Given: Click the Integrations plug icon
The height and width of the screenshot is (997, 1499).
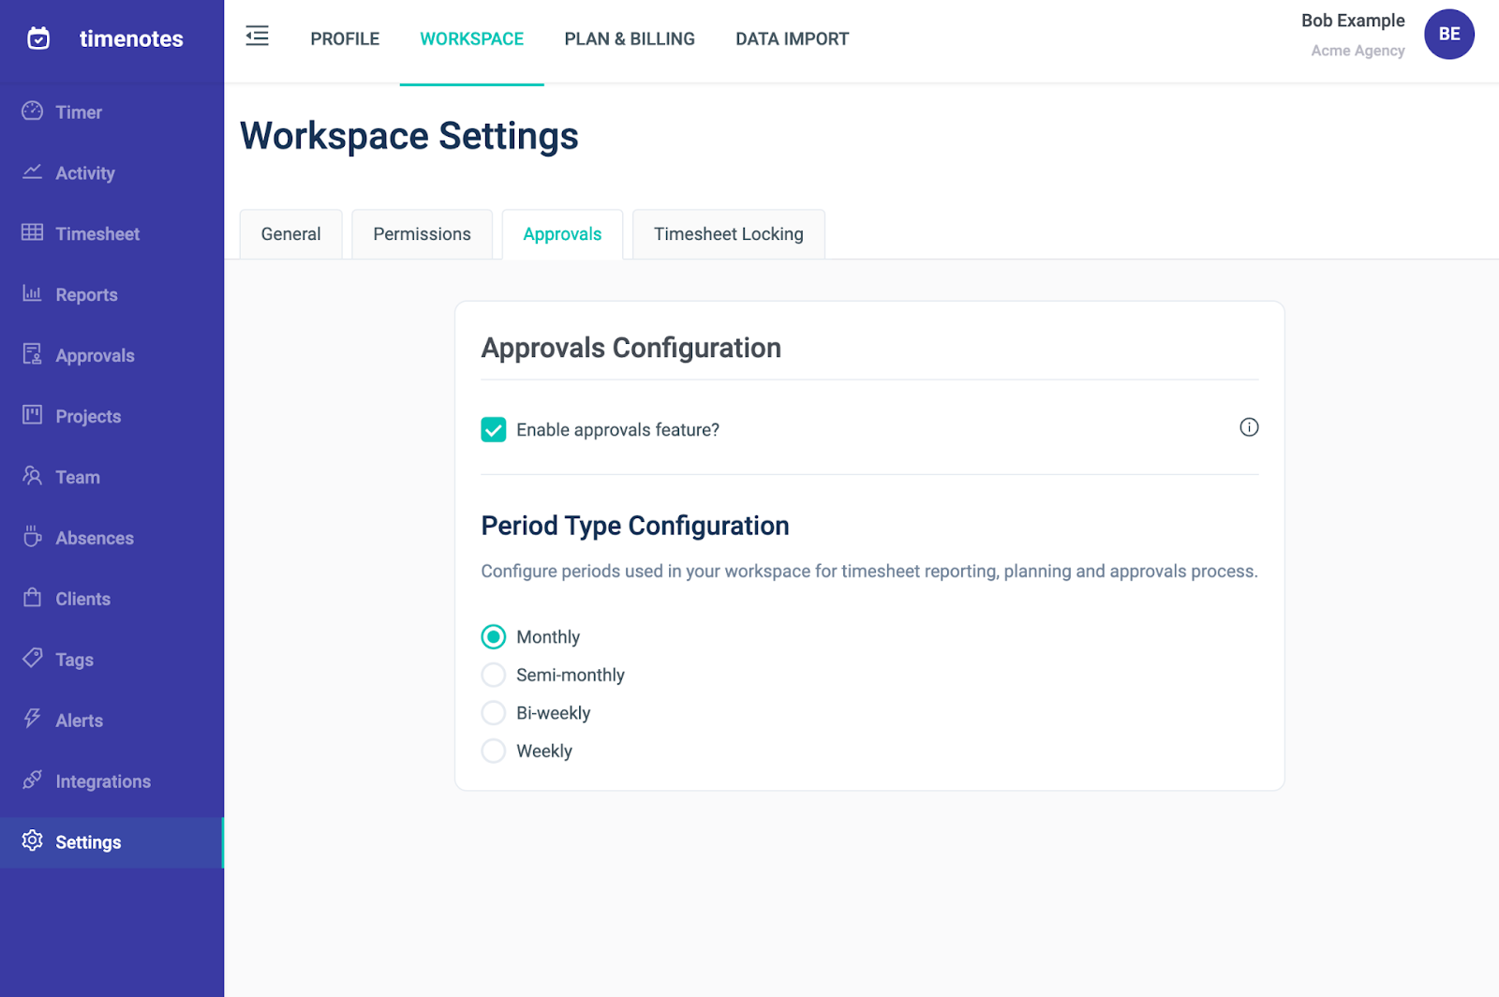Looking at the screenshot, I should click(33, 780).
